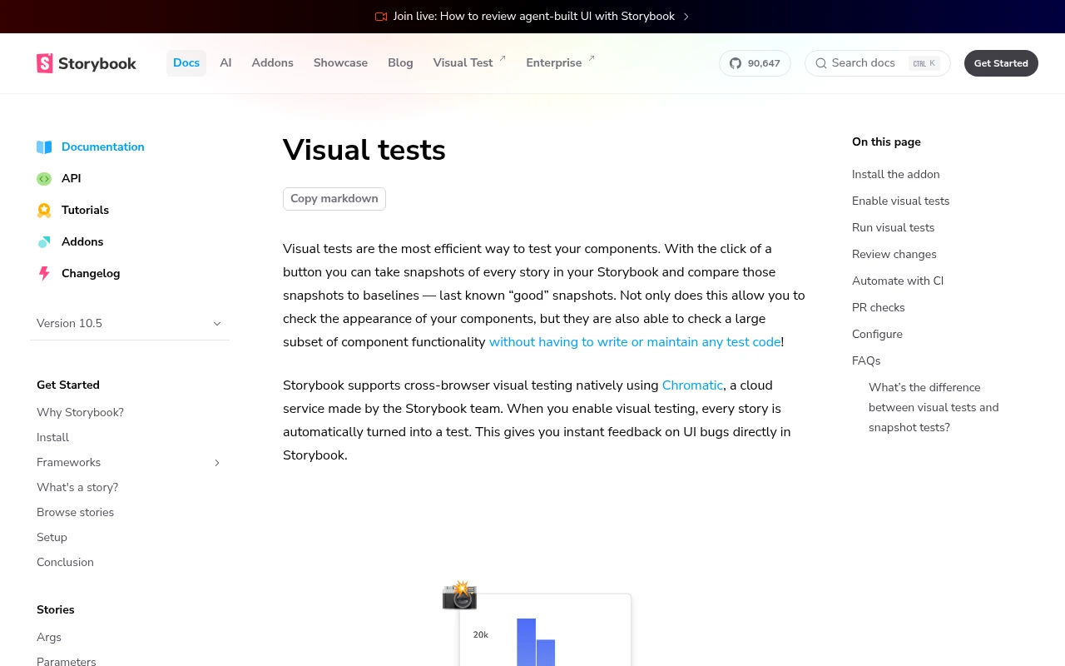The image size is (1065, 666).
Task: Open the Setup sidebar item
Action: click(52, 538)
